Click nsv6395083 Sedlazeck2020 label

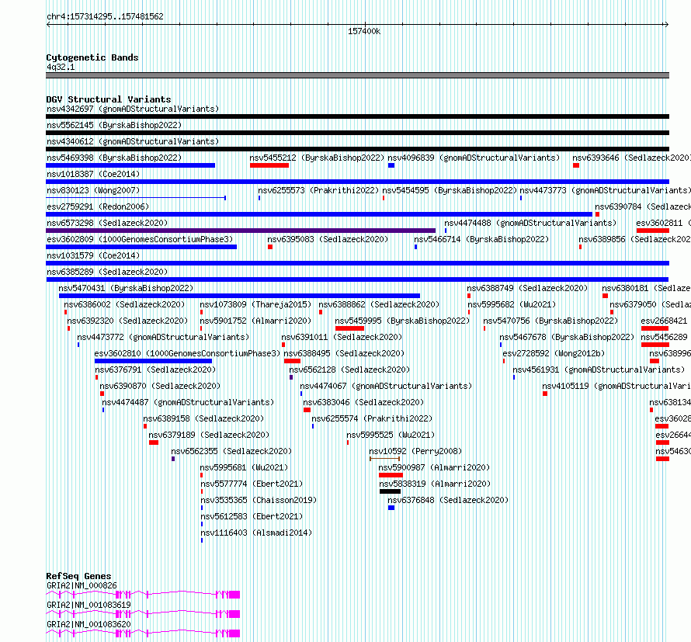(x=328, y=239)
